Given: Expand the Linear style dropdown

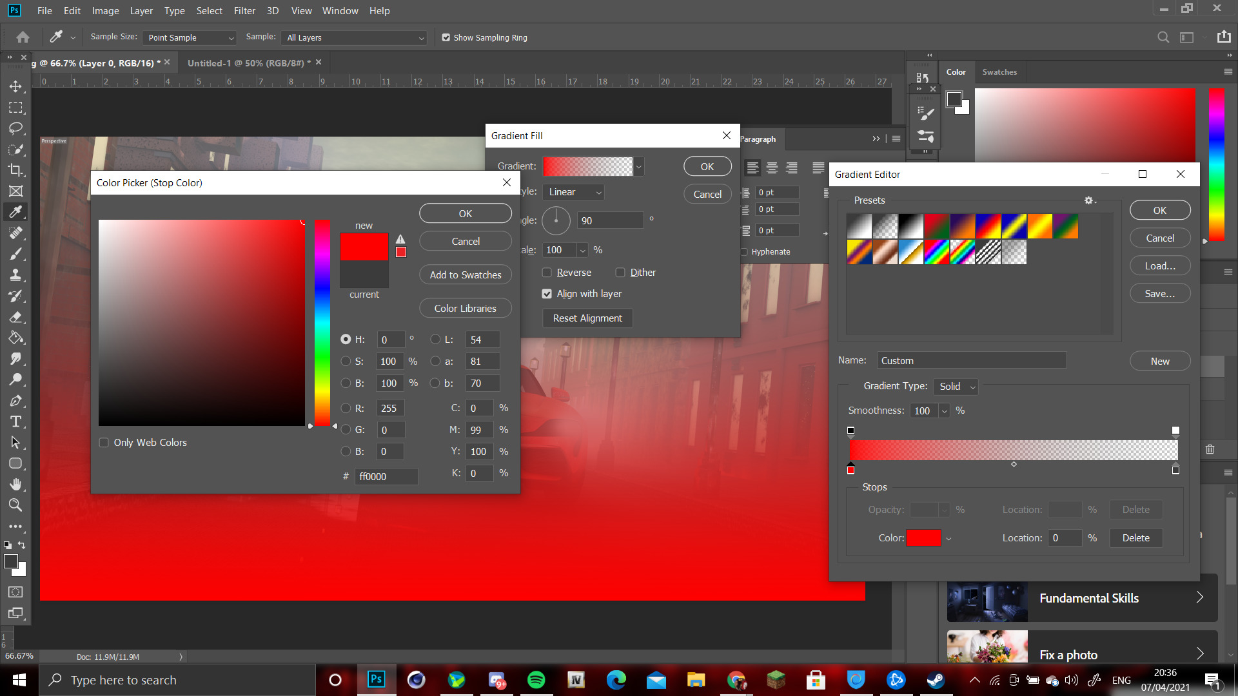Looking at the screenshot, I should (574, 192).
